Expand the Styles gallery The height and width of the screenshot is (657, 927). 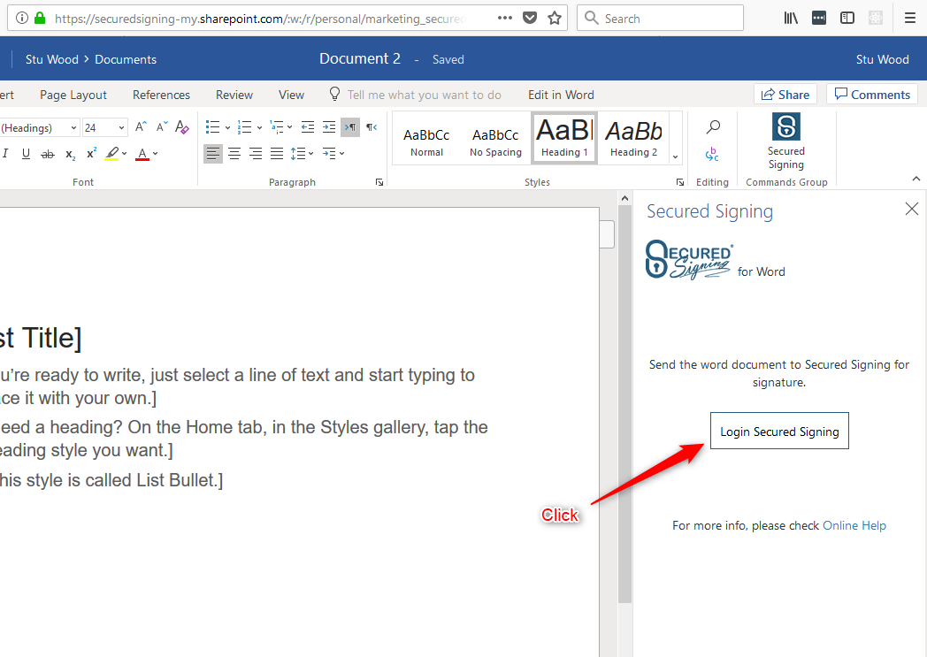(x=675, y=157)
